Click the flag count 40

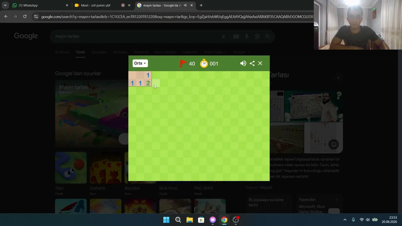[192, 64]
